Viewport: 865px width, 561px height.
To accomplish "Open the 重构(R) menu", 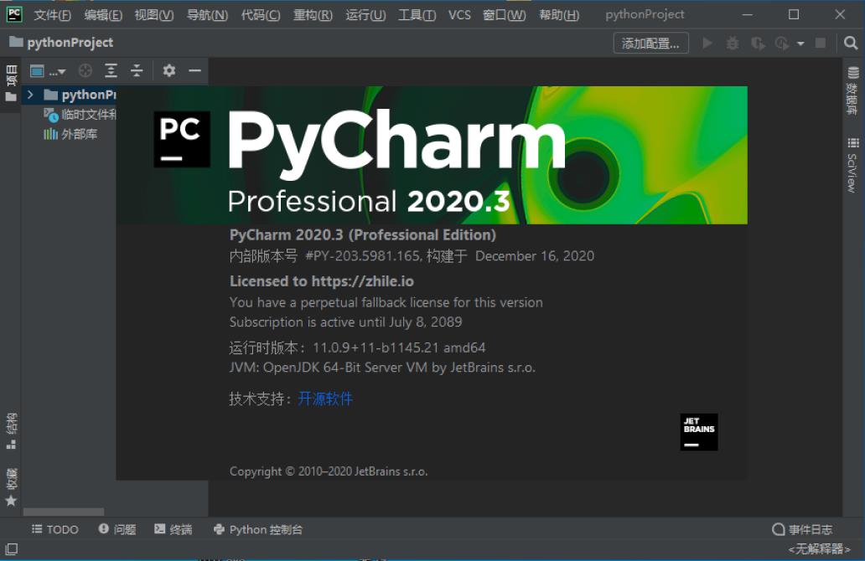I will point(313,15).
